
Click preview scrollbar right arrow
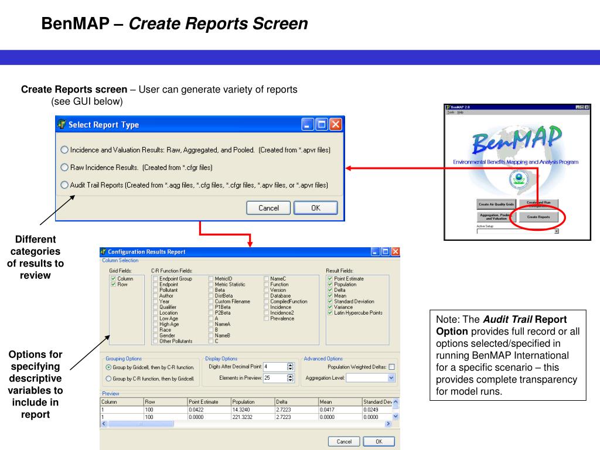388,424
